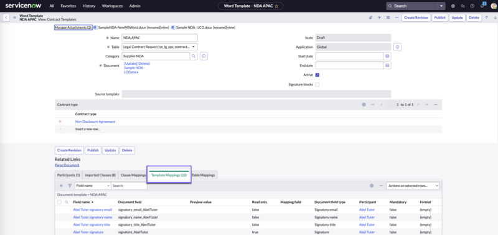Image resolution: width=498 pixels, height=235 pixels.
Task: Open the All menu
Action: 52,6
